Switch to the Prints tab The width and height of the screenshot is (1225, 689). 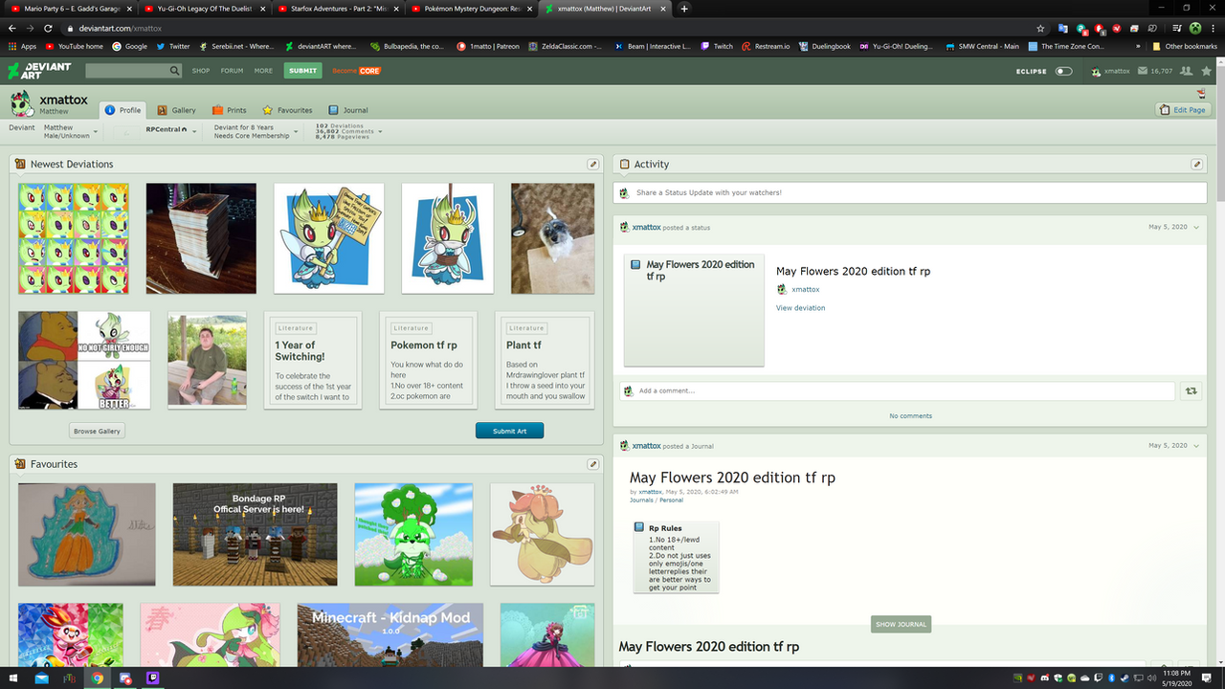point(230,110)
